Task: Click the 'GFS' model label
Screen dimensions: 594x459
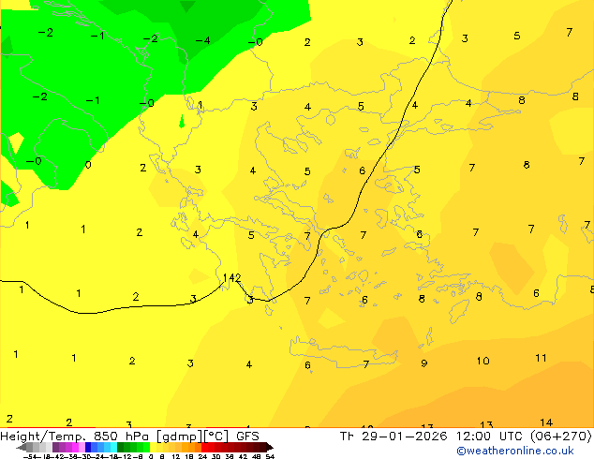Action: coord(247,437)
